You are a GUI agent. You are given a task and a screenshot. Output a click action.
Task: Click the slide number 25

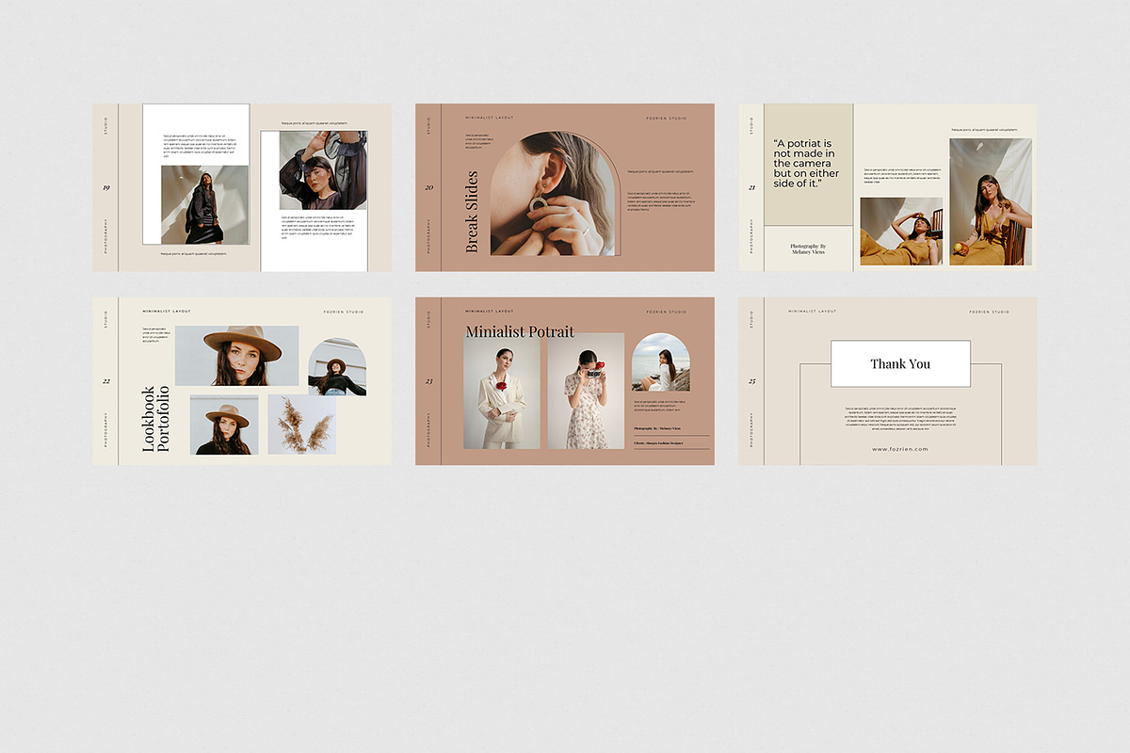tap(752, 381)
